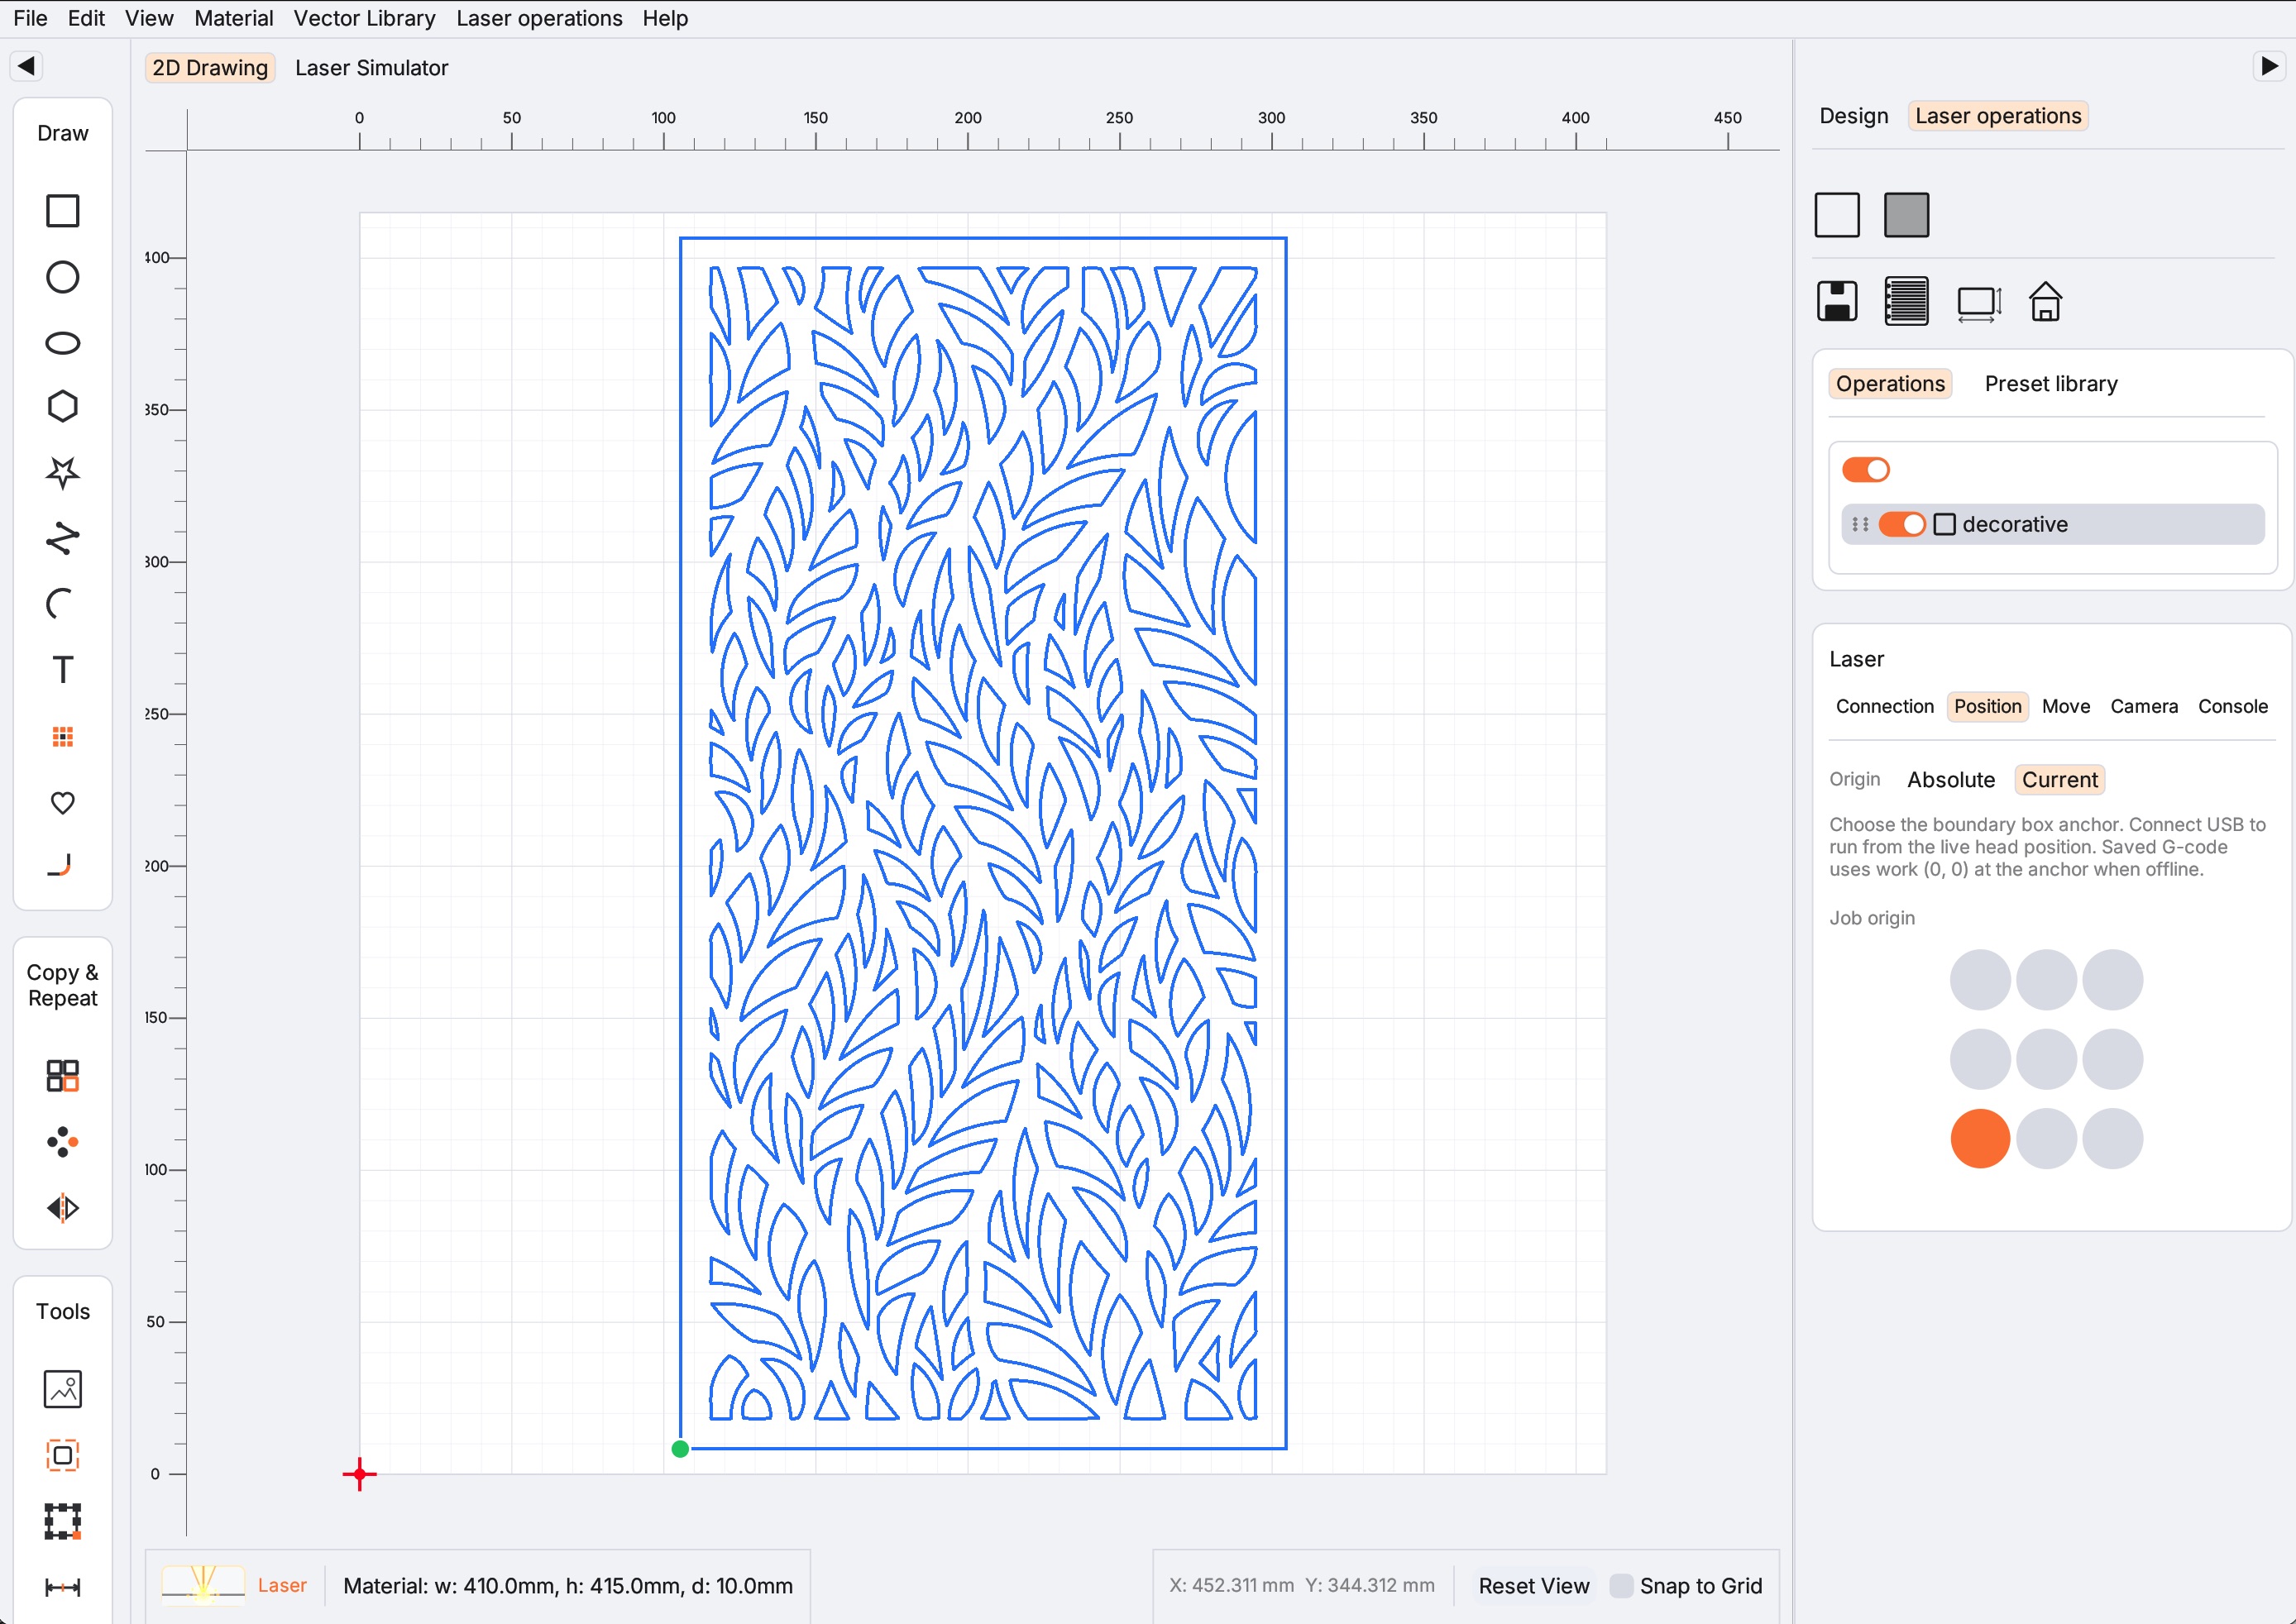Select the Mirror tool

point(62,1208)
